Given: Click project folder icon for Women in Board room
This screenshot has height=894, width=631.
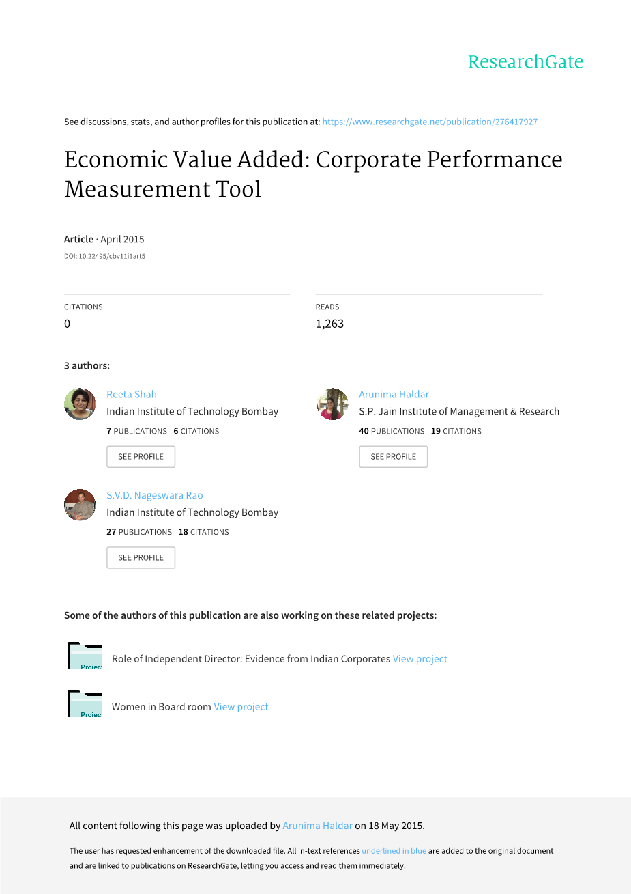Looking at the screenshot, I should point(85,704).
